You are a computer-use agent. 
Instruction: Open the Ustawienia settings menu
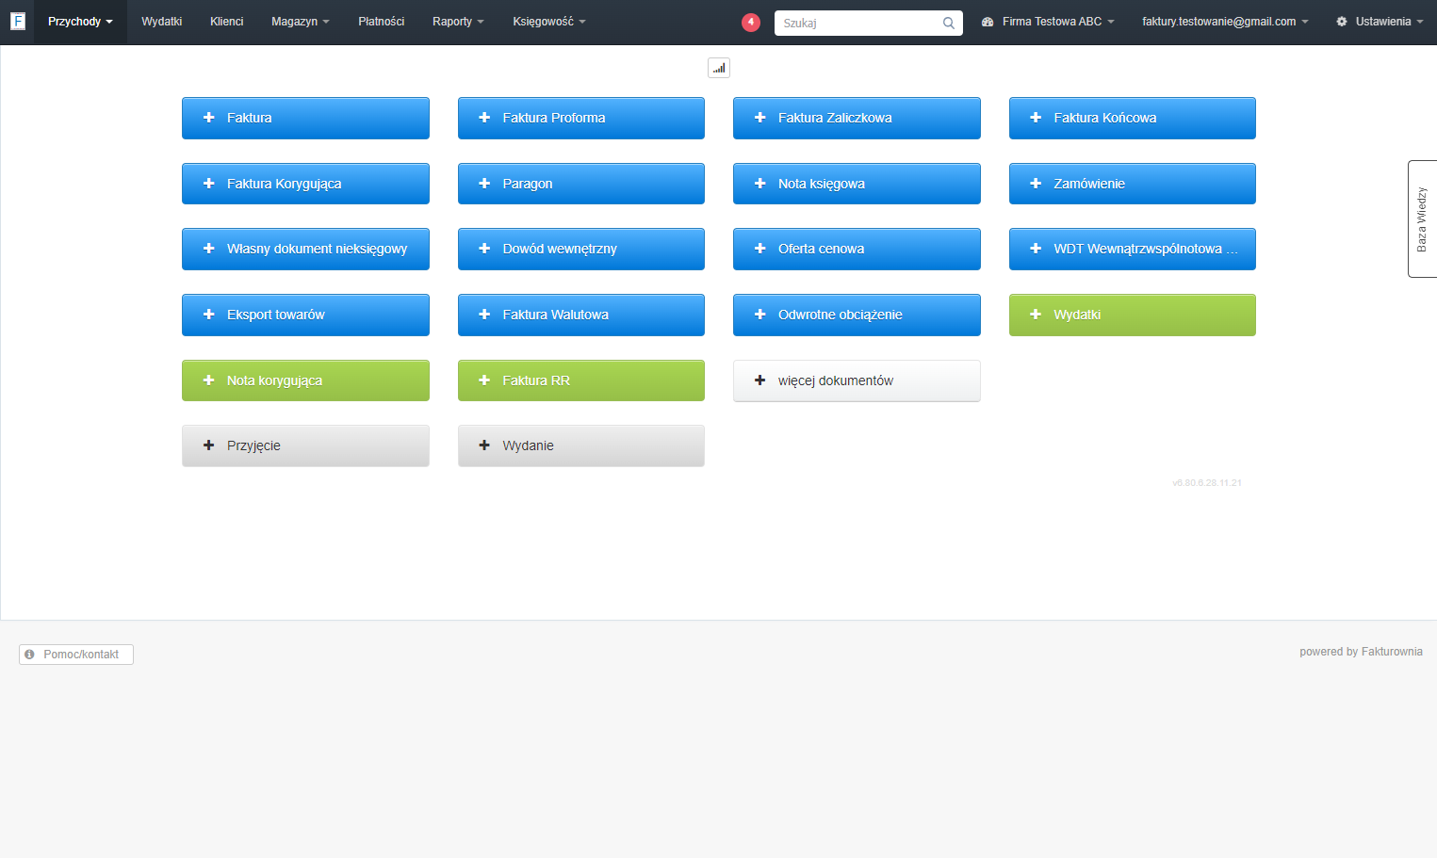pos(1380,22)
